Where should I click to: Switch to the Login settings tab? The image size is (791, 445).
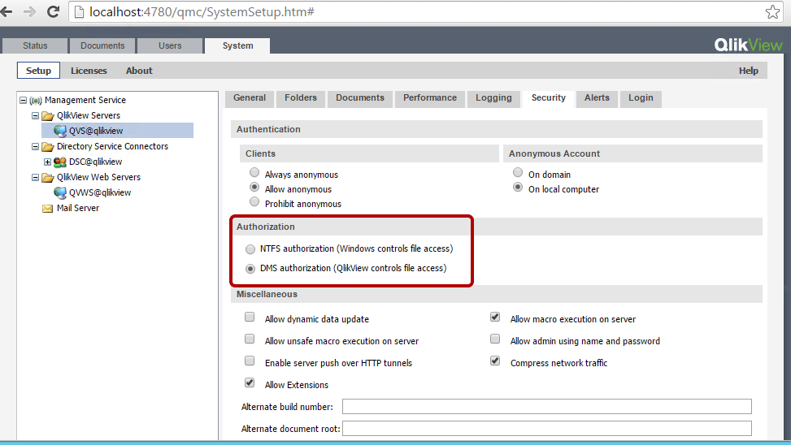(x=641, y=98)
